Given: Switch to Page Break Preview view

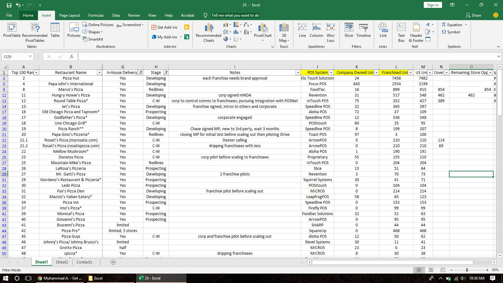Looking at the screenshot, I should tap(443, 270).
